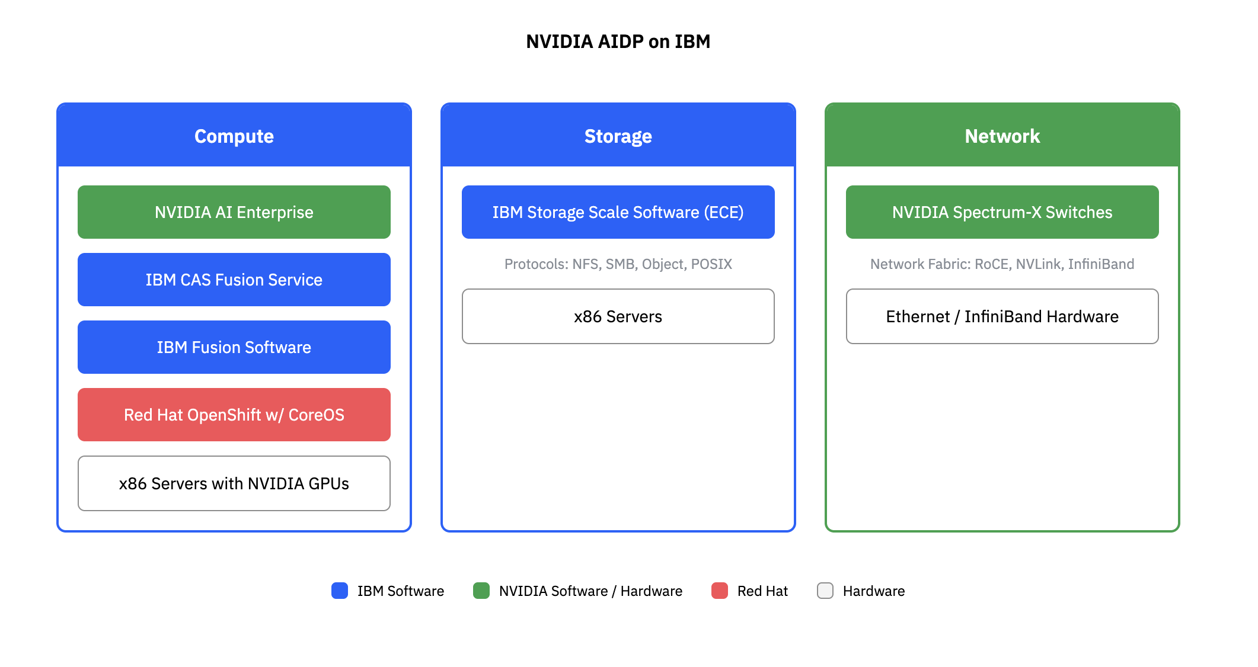The image size is (1258, 667).
Task: Click the NVIDIA Spectrum-X Switches block
Action: coord(1002,212)
